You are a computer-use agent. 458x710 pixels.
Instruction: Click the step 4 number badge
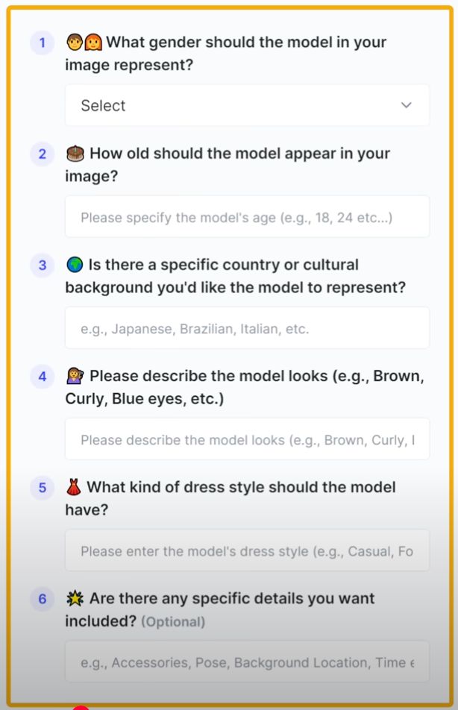[x=43, y=377]
